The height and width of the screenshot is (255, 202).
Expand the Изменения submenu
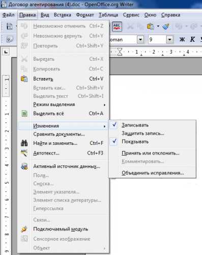click(x=63, y=126)
